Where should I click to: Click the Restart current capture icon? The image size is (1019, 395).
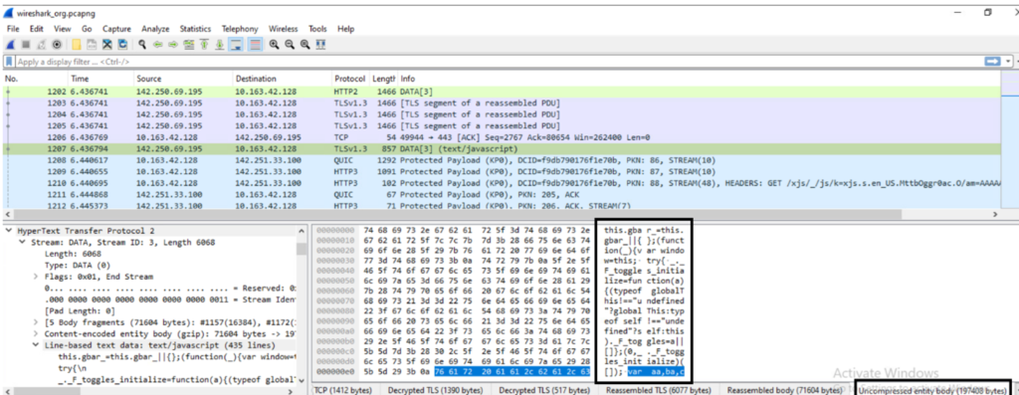[41, 44]
